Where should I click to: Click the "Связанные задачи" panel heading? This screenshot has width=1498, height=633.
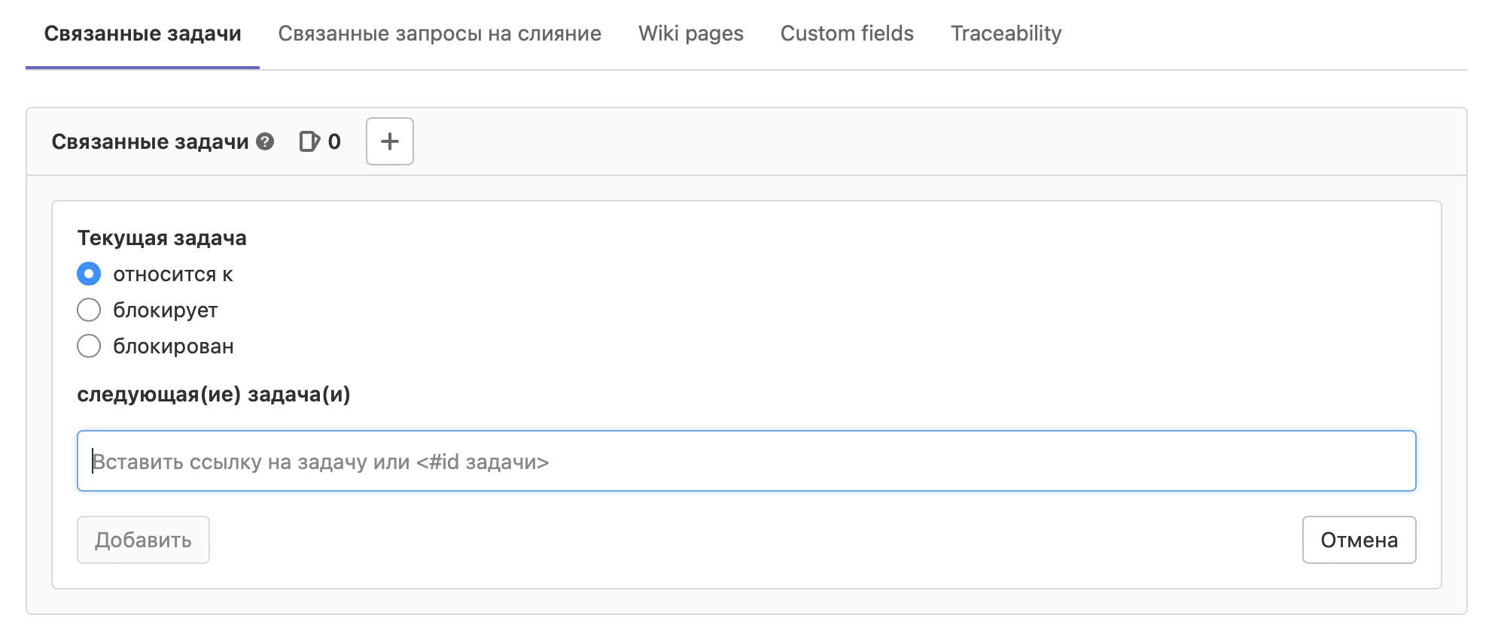point(150,142)
